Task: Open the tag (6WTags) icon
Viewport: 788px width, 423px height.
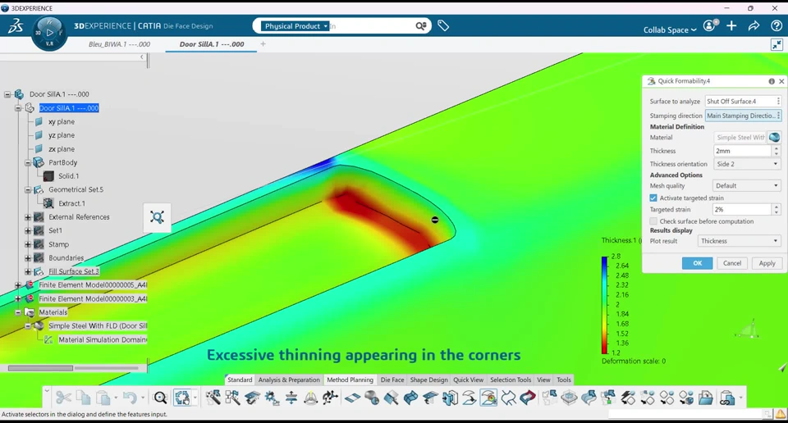Action: click(443, 25)
